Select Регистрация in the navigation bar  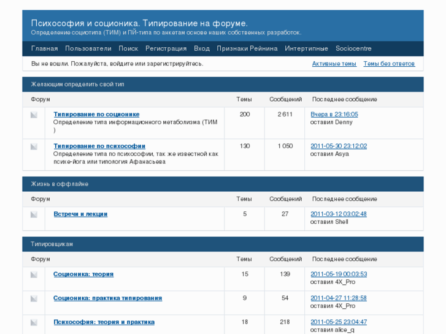(x=166, y=48)
